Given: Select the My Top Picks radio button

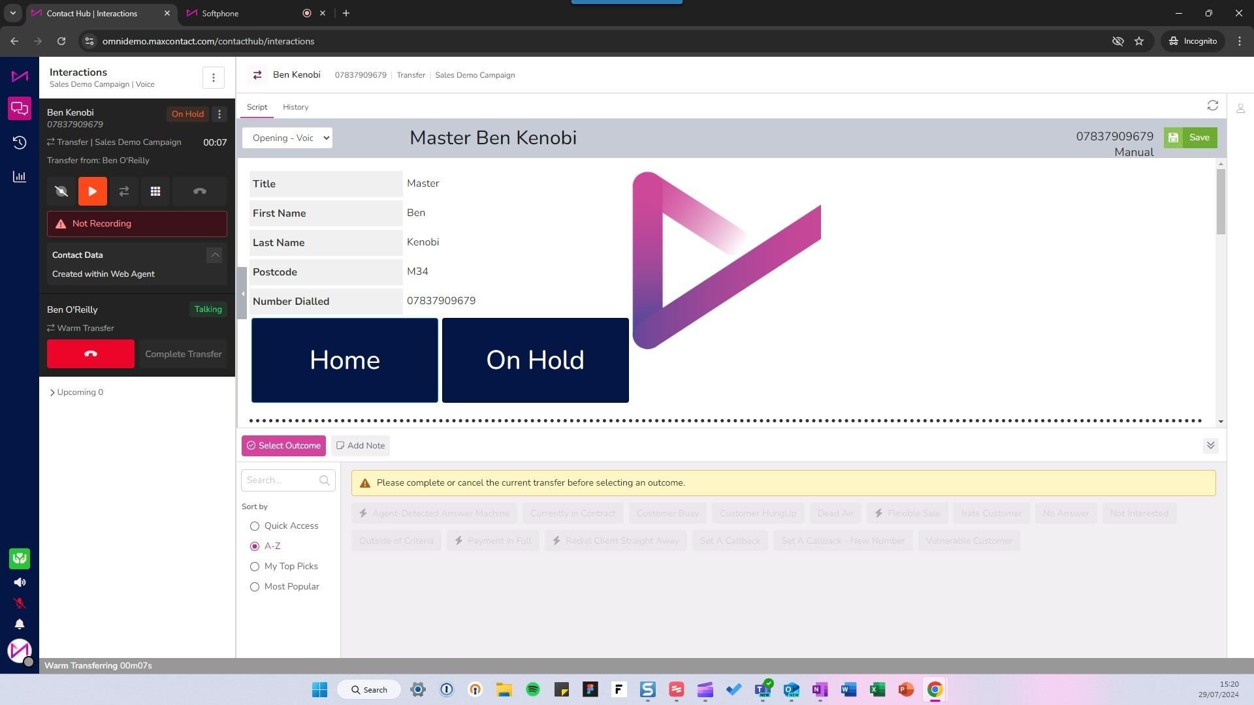Looking at the screenshot, I should click(x=255, y=567).
